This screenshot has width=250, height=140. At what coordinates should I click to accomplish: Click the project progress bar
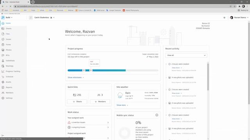point(113,70)
